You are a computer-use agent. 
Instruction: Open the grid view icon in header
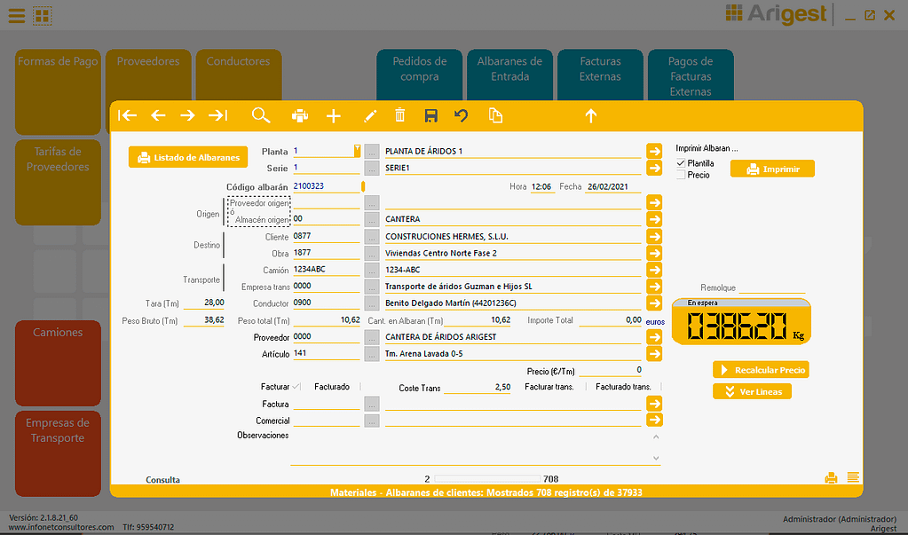pos(43,16)
